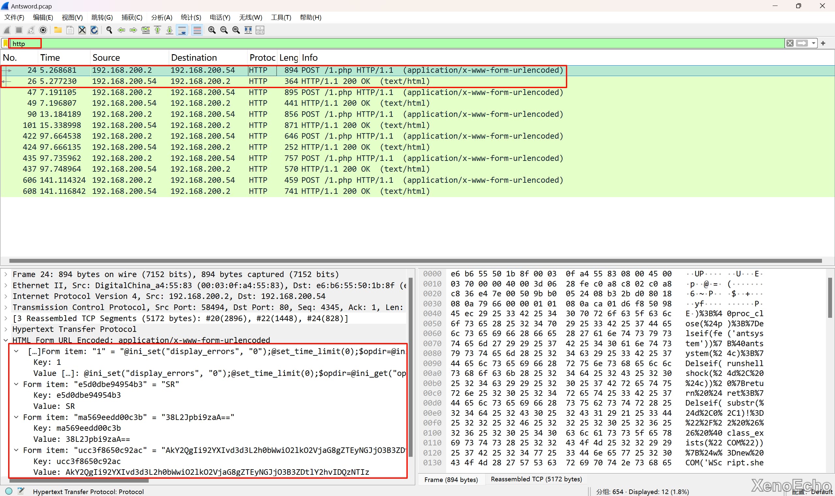Toggle packet list colorization
Image resolution: width=835 pixels, height=496 pixels.
point(197,30)
